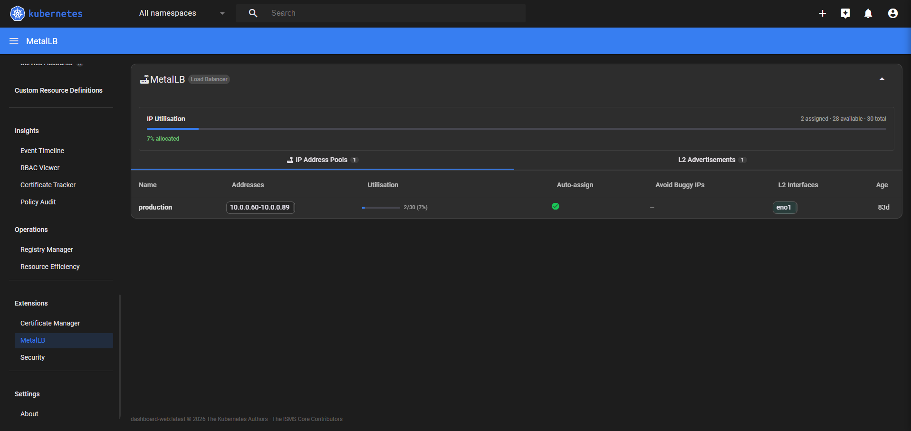
Task: Click the Age column header
Action: pos(882,185)
